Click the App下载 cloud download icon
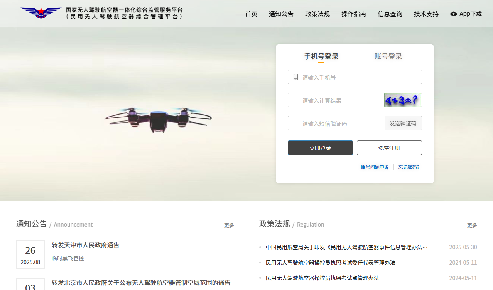The width and height of the screenshot is (493, 290). pyautogui.click(x=454, y=14)
